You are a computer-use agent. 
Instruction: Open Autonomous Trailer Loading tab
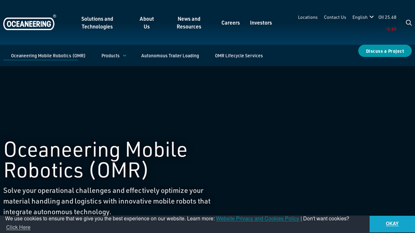tap(170, 56)
